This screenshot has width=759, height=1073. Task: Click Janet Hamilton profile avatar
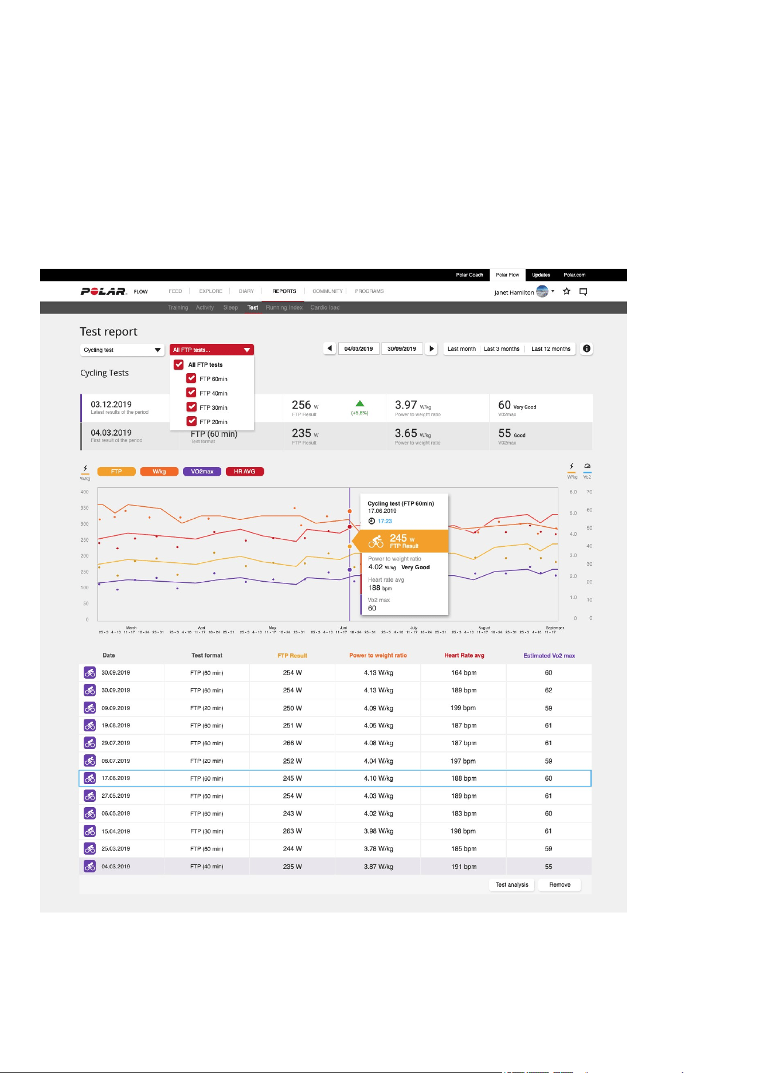(542, 291)
